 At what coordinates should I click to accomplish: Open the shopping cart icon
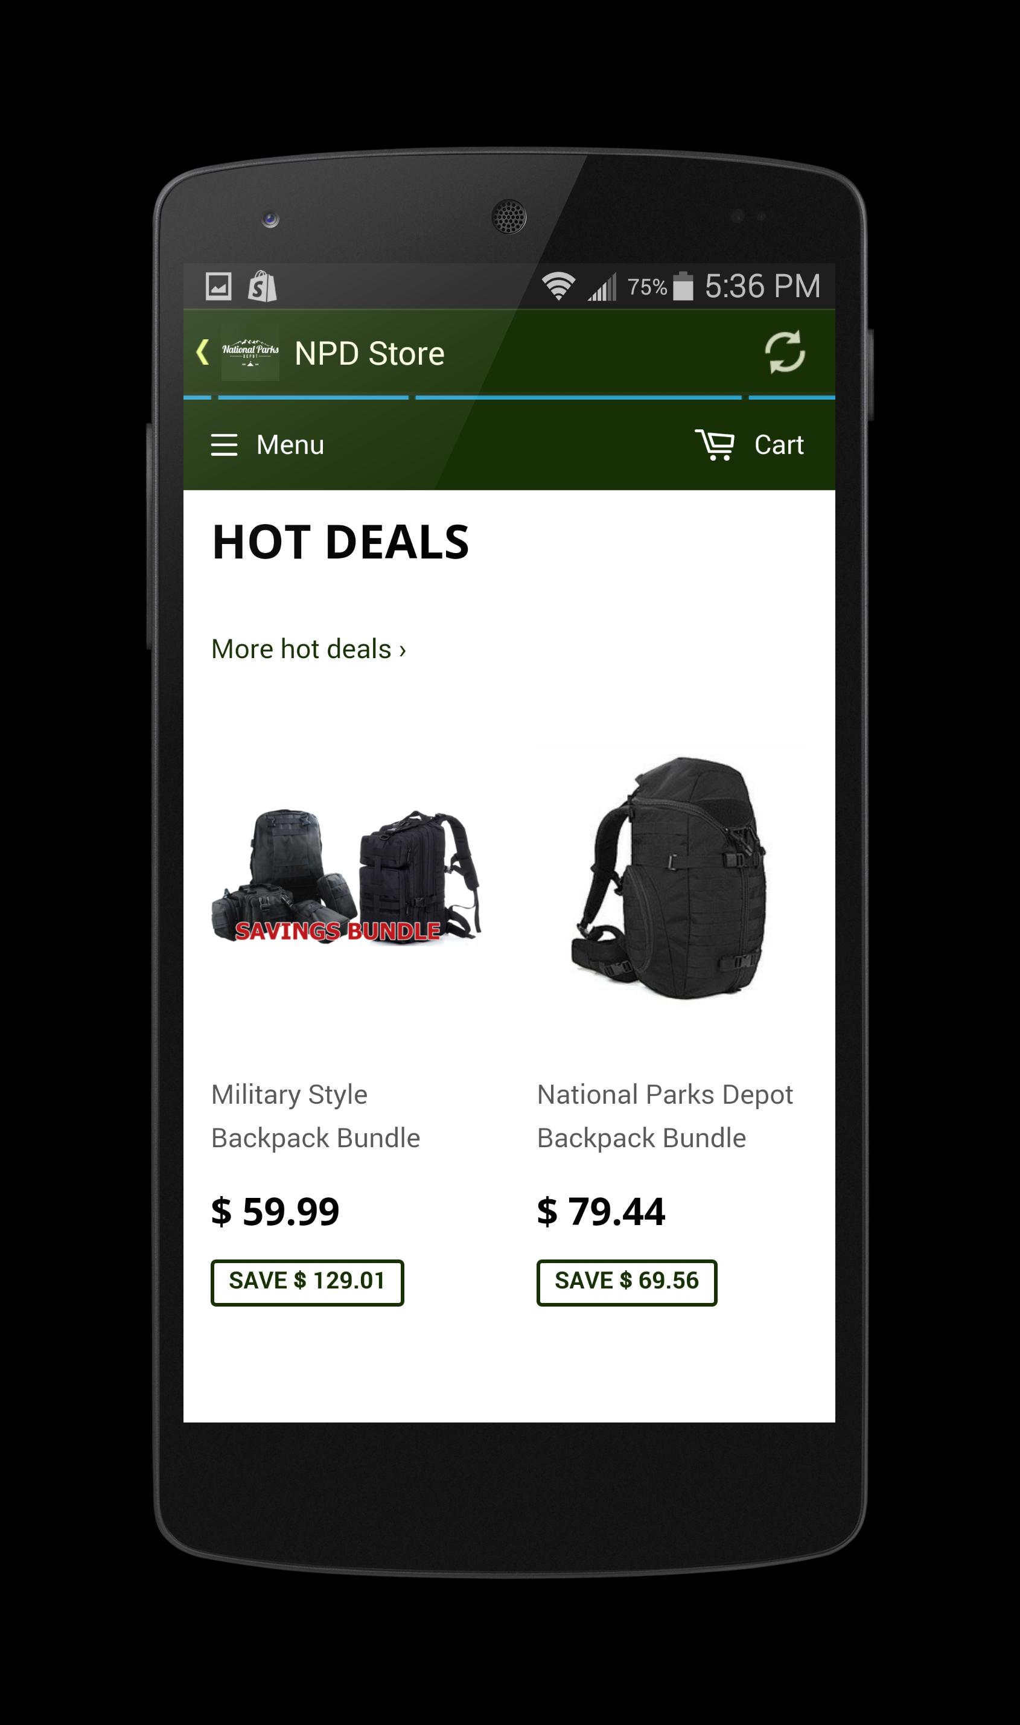tap(715, 445)
